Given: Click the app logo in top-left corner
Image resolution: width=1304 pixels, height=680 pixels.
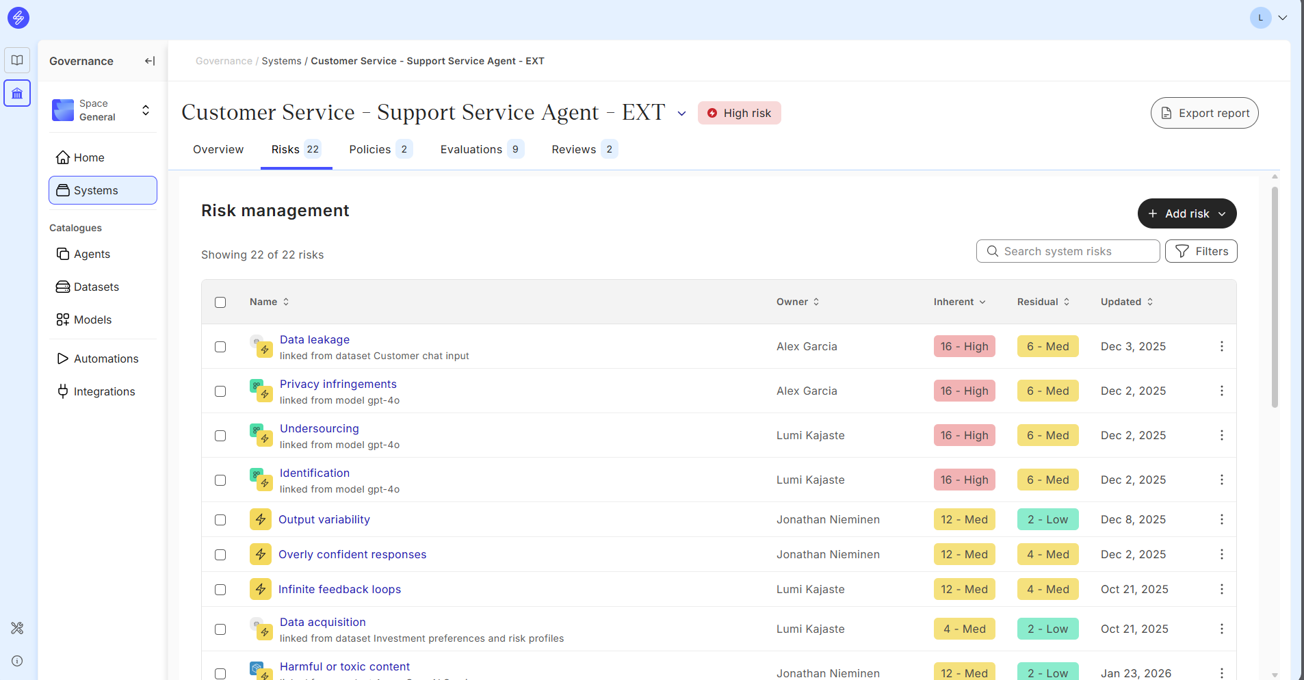Looking at the screenshot, I should click(x=18, y=18).
